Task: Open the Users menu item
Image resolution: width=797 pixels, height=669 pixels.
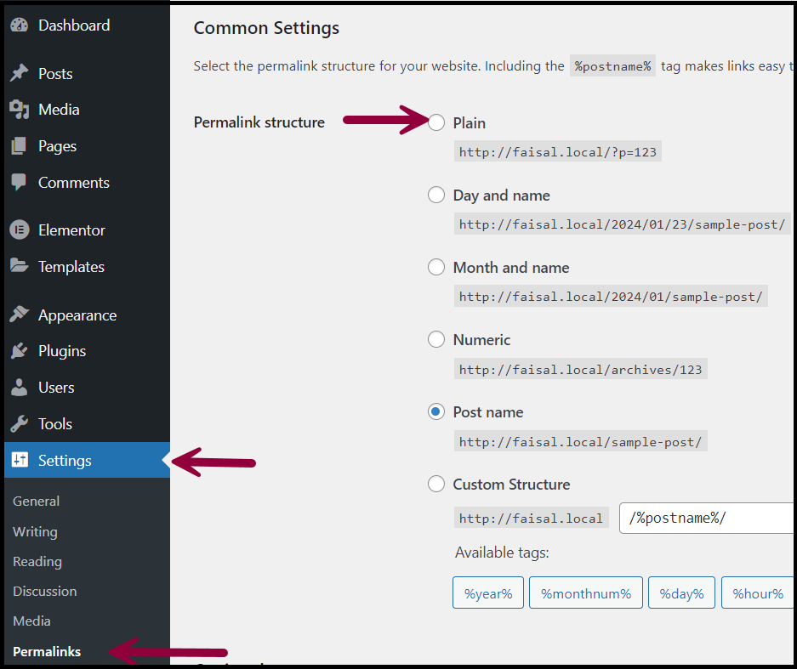Action: coord(56,388)
